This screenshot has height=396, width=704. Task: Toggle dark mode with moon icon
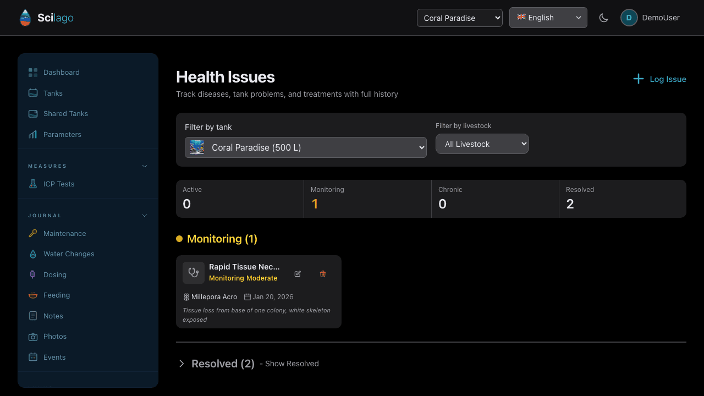[x=604, y=18]
